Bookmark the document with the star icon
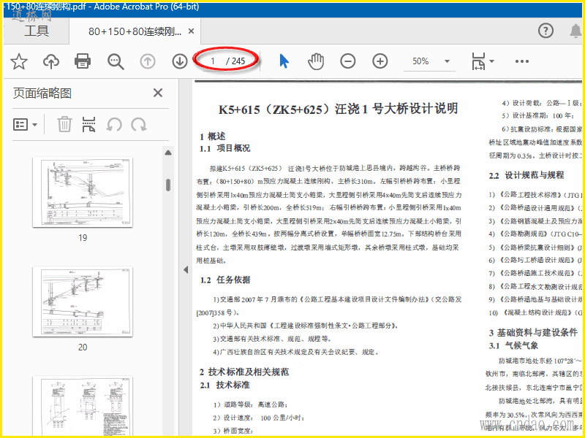The image size is (585, 438). [x=19, y=61]
